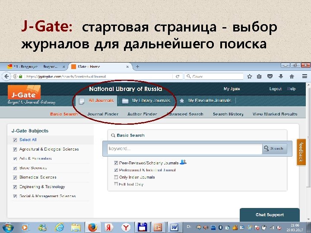
Task: Open Word from the taskbar
Action: click(x=174, y=227)
